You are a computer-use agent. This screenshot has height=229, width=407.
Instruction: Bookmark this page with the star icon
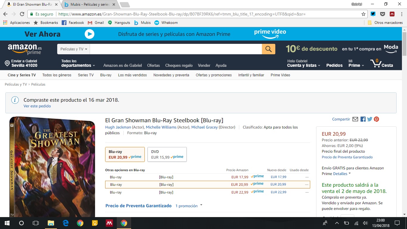(363, 14)
